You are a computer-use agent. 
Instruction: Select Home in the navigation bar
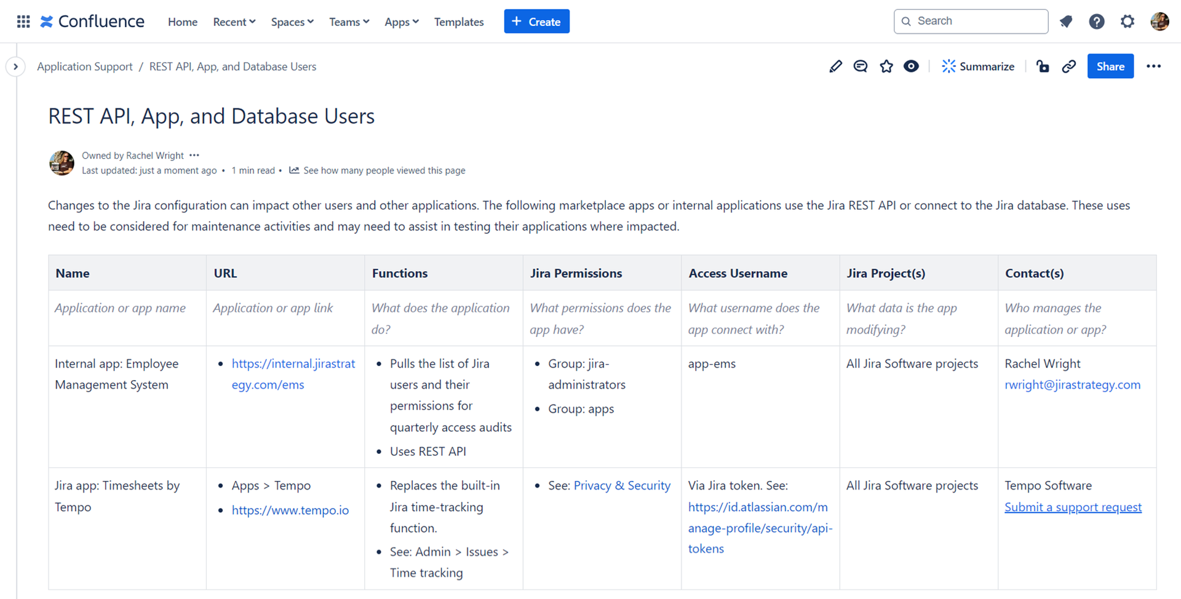(x=182, y=22)
